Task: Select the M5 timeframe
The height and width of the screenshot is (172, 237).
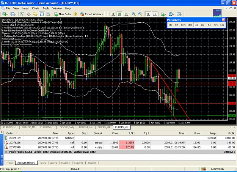Action: coord(177,25)
